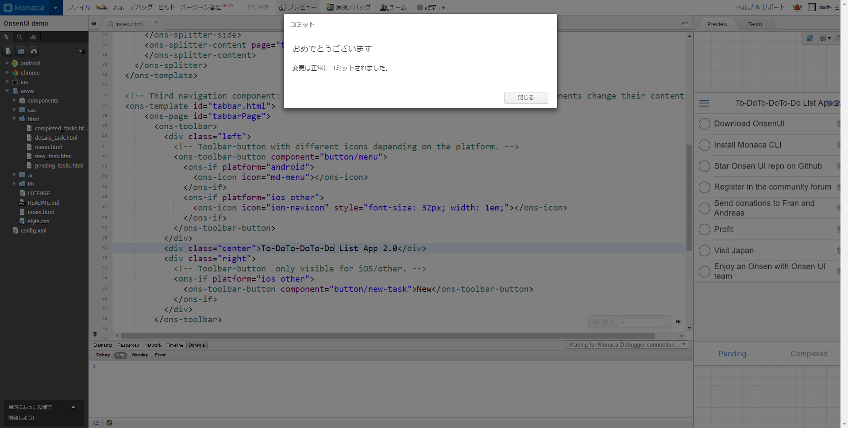Open the search tab in the sidebar
848x428 pixels.
pyautogui.click(x=19, y=37)
